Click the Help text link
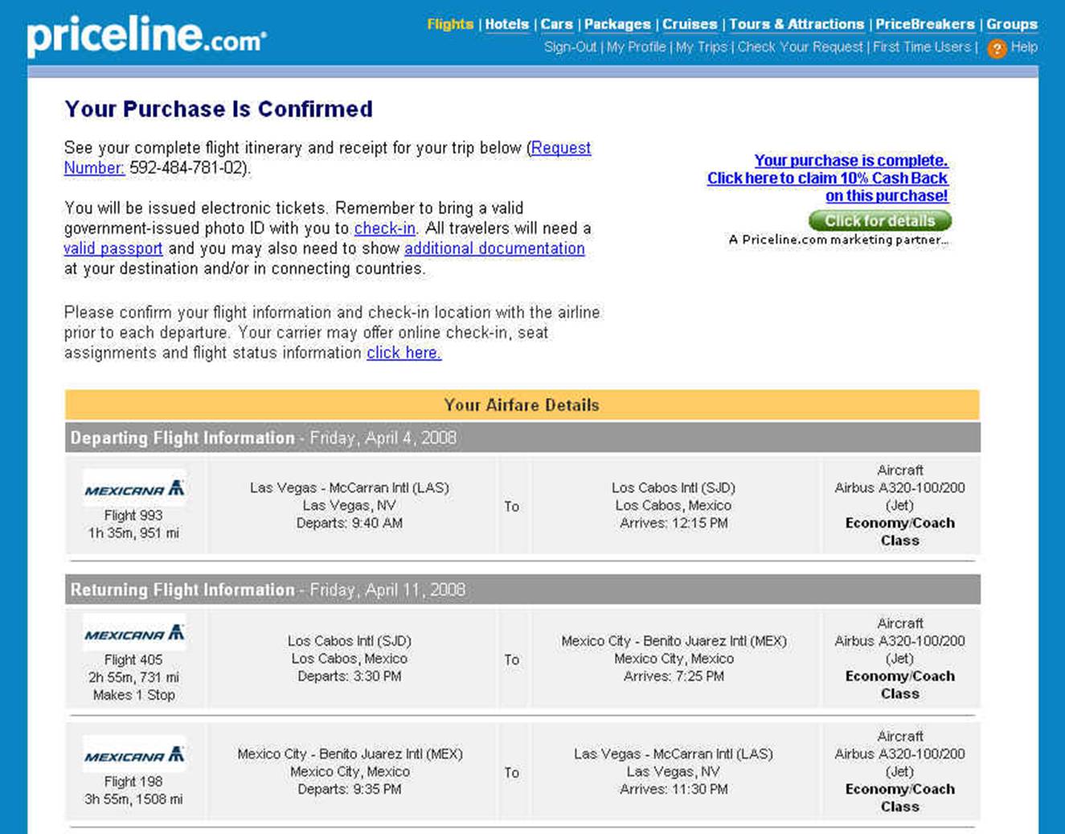Screen dimensions: 1065x834 (x=1024, y=47)
